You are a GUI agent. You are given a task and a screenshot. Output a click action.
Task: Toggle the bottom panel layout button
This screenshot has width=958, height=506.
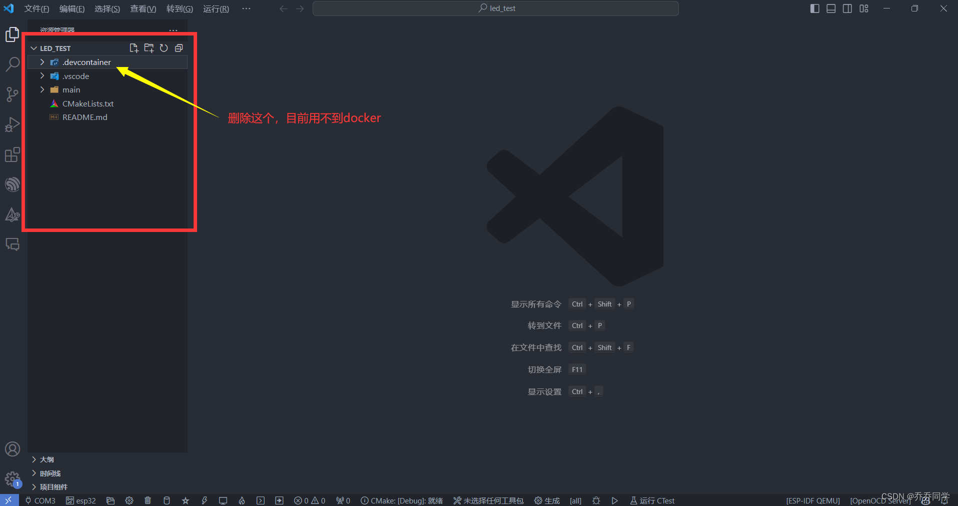click(831, 8)
